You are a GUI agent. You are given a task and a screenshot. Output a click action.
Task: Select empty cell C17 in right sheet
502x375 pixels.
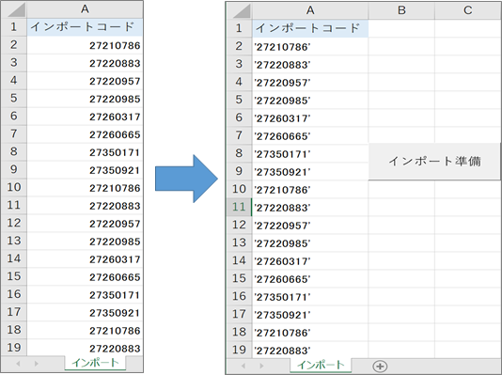(468, 315)
